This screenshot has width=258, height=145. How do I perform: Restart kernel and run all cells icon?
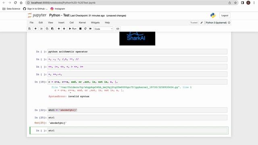click(90, 29)
